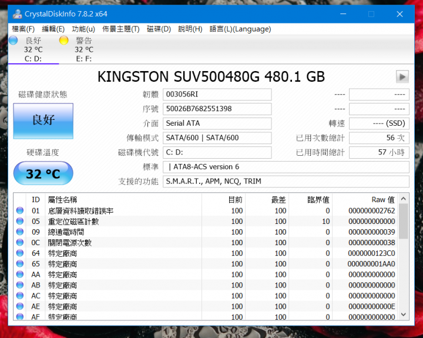This screenshot has width=423, height=338.
Task: Click blue status dot for attribute AB
Action: (20, 285)
